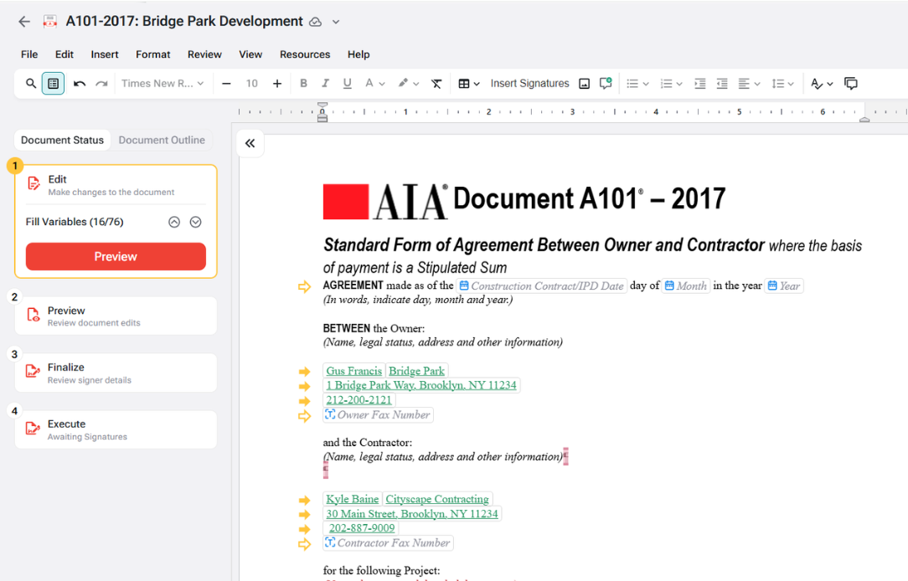Open the spell check dropdown
The image size is (908, 581).
coord(822,84)
